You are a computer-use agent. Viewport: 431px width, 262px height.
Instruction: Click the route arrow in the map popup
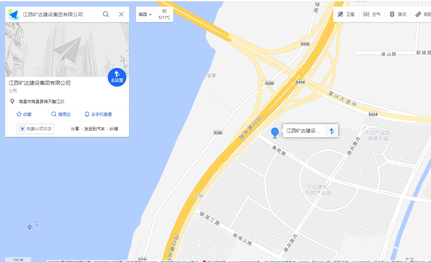(332, 131)
